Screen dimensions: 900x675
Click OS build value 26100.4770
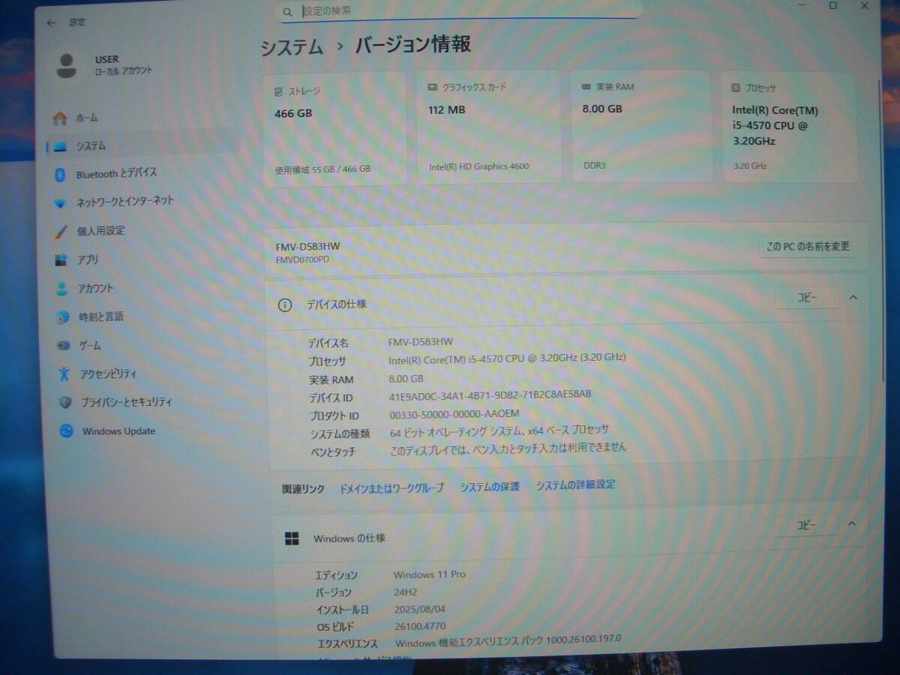coord(420,625)
